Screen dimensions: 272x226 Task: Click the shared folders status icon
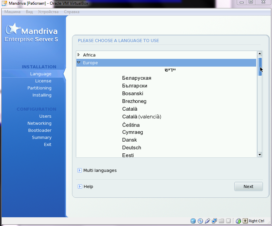222,221
